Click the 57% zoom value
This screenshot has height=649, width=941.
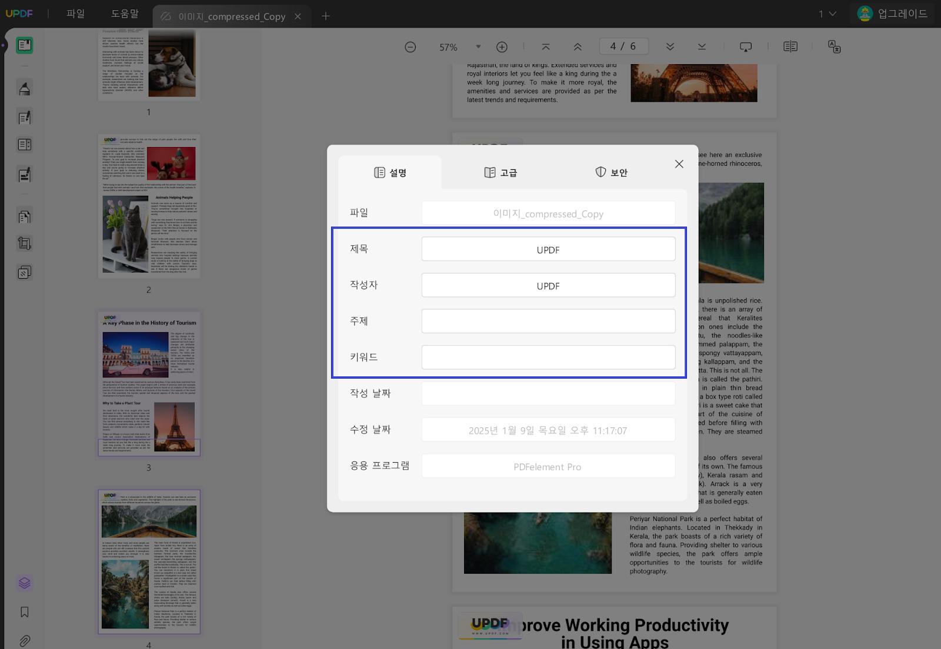click(448, 47)
